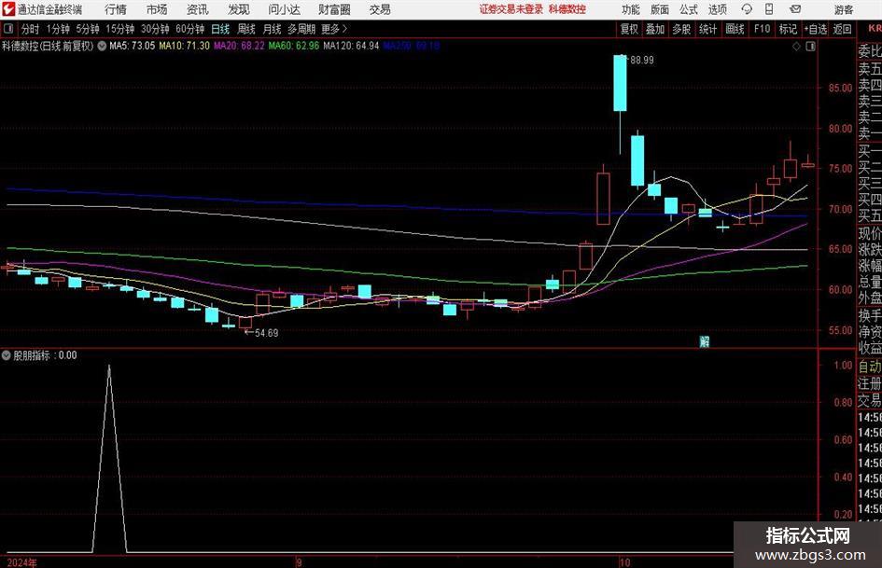Click the 多股 multi-stock button

pyautogui.click(x=681, y=29)
